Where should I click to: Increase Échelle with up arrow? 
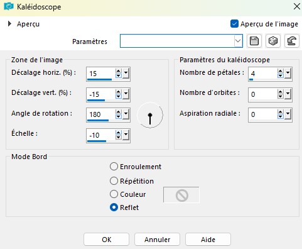click(x=119, y=133)
